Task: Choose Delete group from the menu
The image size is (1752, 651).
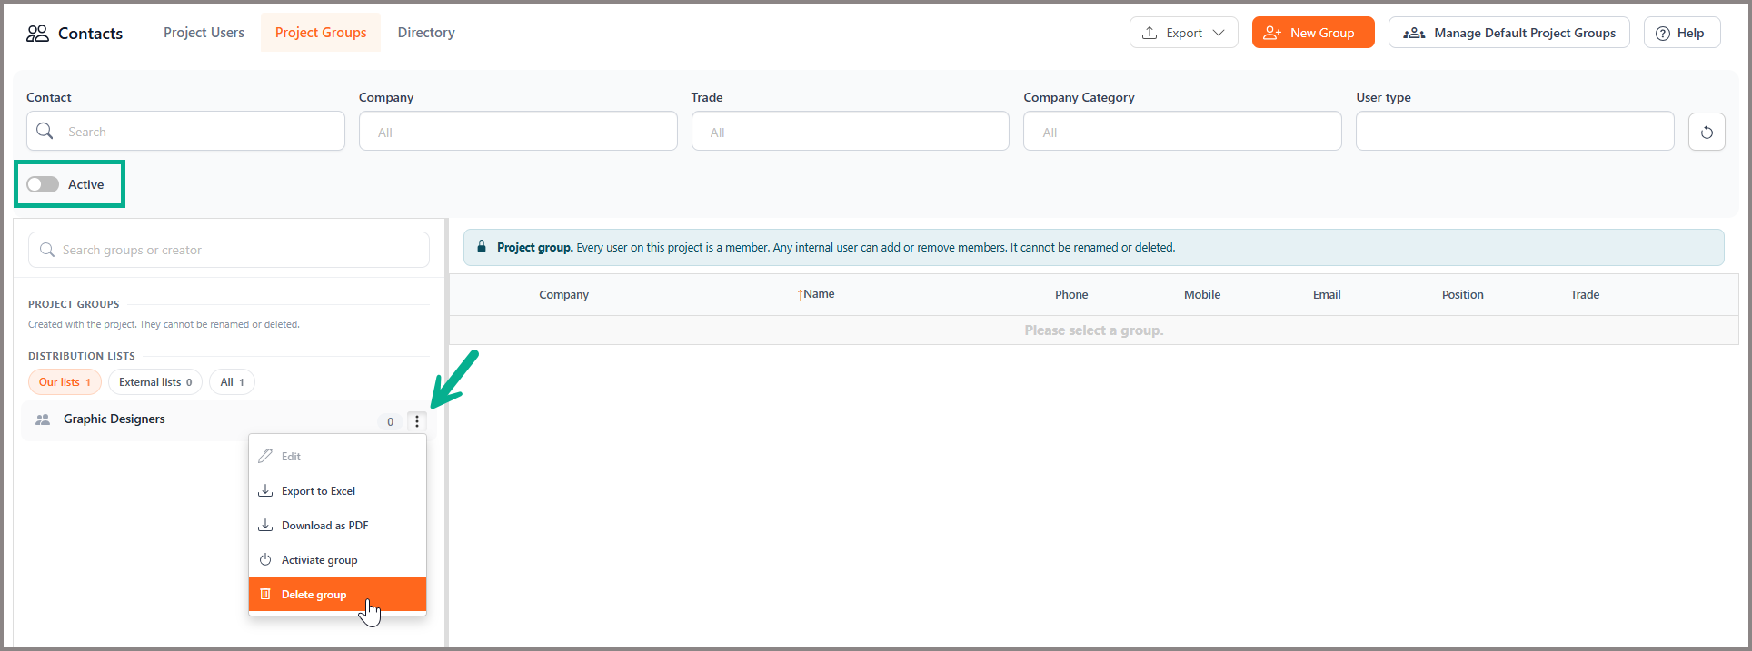Action: click(x=337, y=594)
